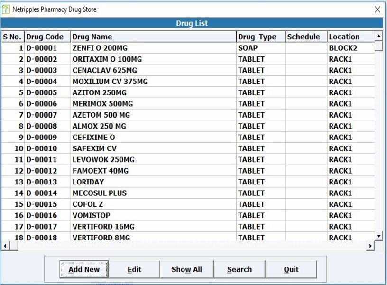Open the Search button

(240, 269)
